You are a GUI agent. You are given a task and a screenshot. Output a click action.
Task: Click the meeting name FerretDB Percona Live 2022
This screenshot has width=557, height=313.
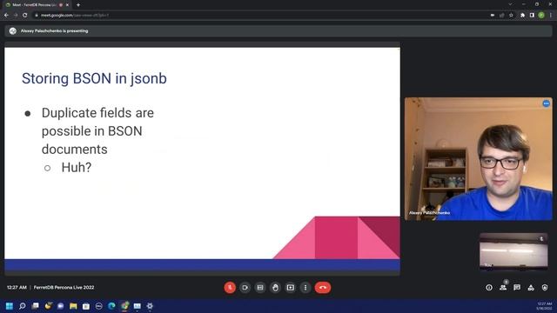[x=64, y=288]
